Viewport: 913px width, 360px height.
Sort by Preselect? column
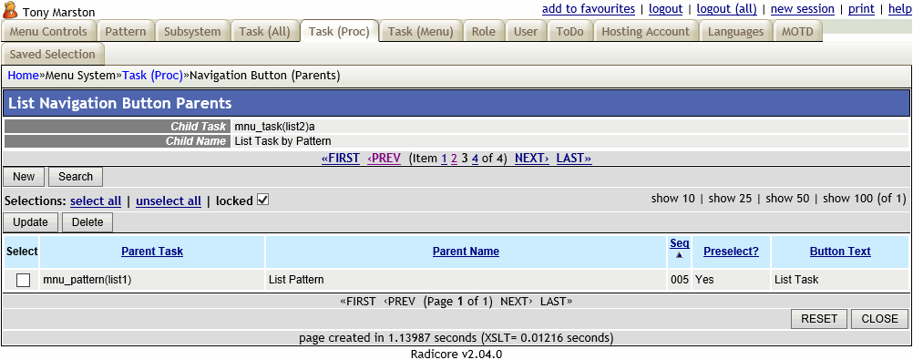(x=731, y=252)
